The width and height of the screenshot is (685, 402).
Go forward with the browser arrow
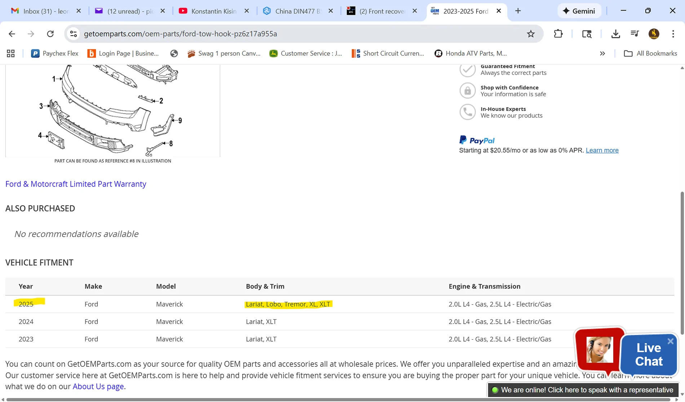pos(31,34)
